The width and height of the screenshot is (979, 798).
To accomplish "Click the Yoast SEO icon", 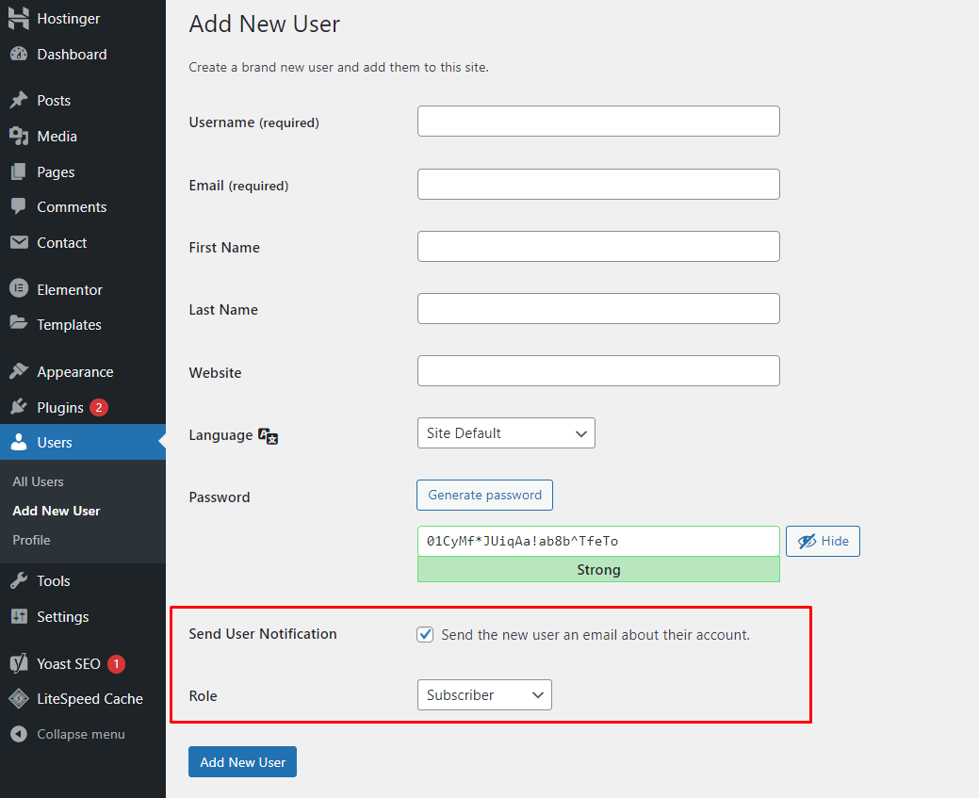I will 19,664.
